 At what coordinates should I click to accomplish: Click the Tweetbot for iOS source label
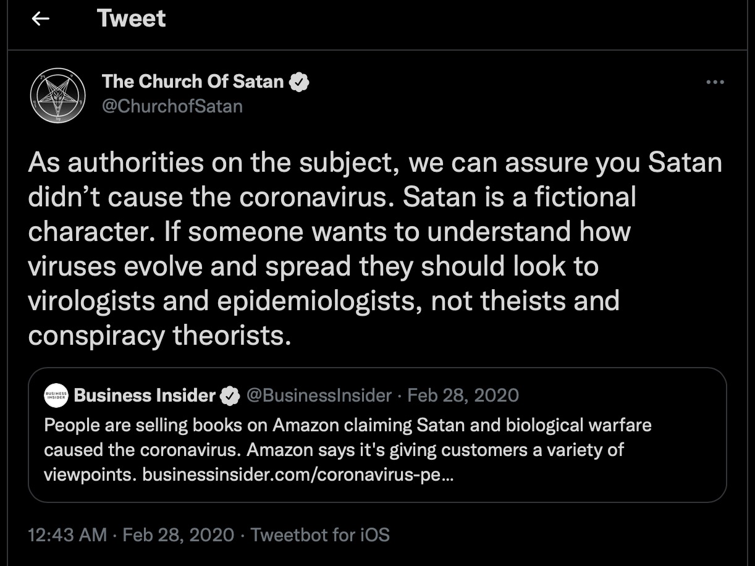click(x=320, y=534)
